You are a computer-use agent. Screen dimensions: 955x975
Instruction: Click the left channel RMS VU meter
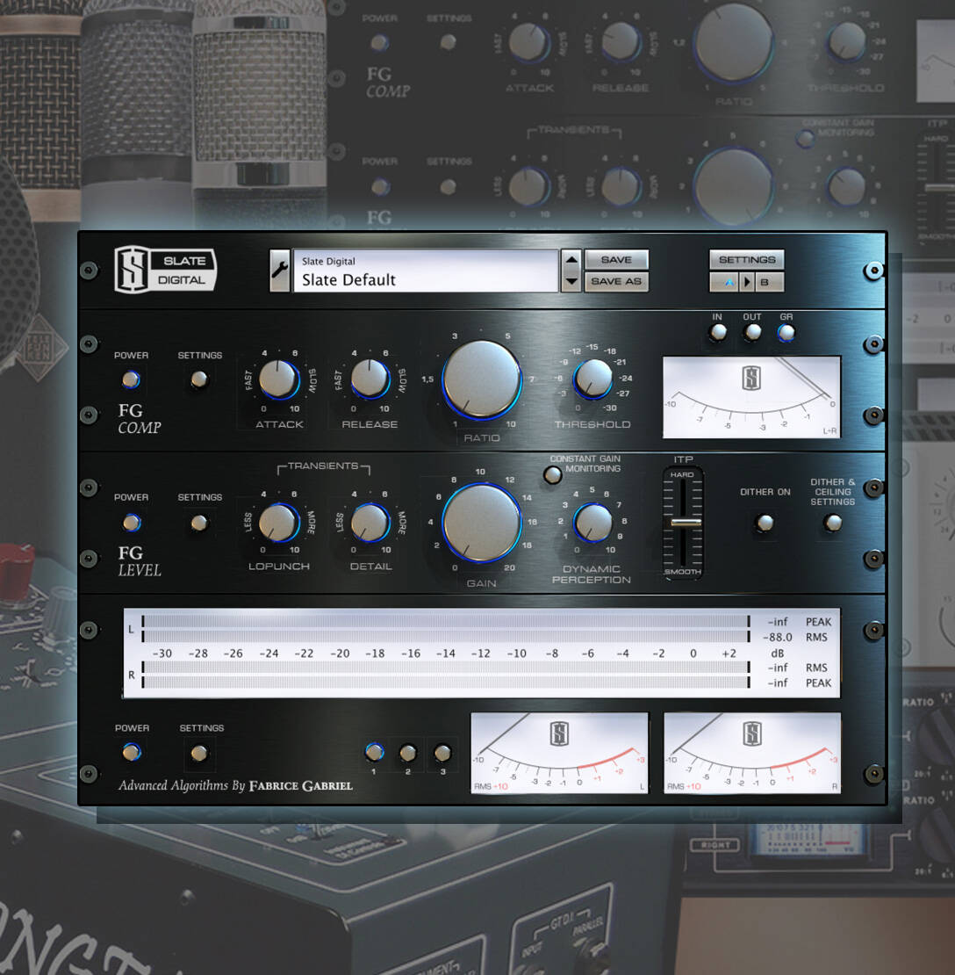point(559,753)
